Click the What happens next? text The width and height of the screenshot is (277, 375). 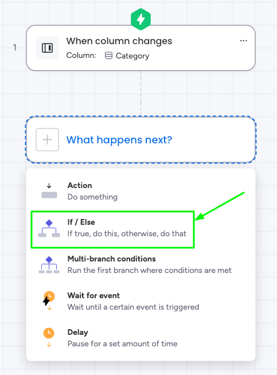point(119,140)
